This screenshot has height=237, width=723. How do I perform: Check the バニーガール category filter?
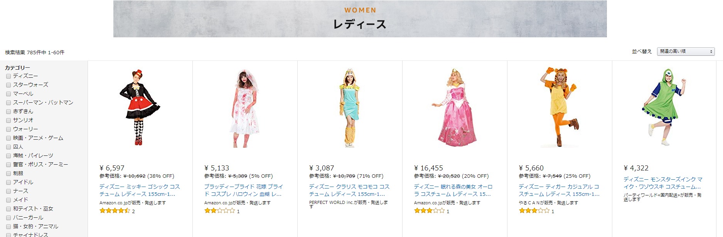point(8,218)
